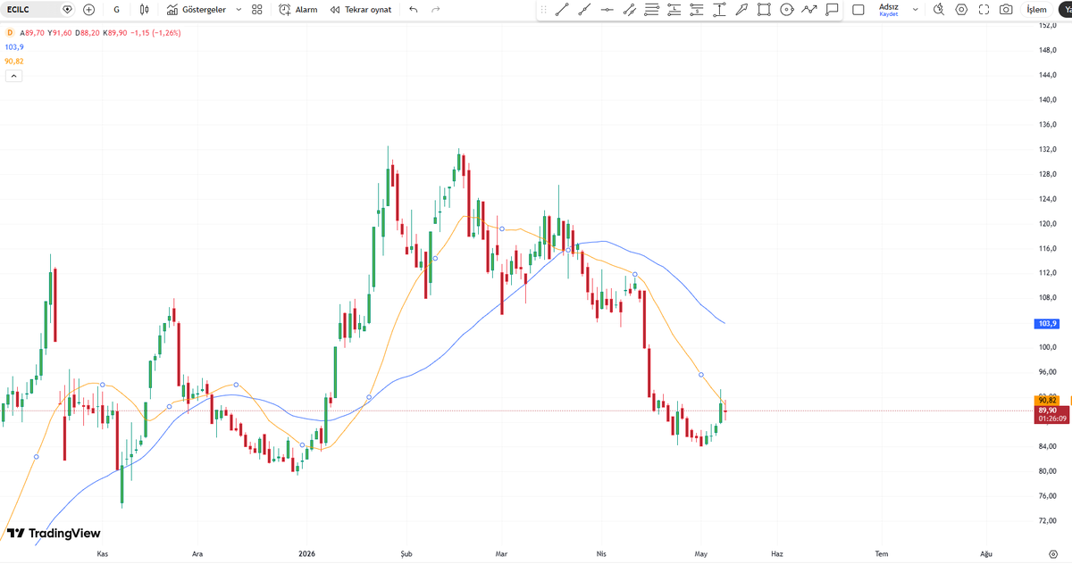Select the path polyline drawing tool

coord(809,10)
